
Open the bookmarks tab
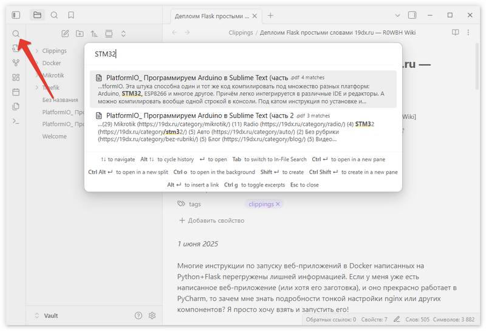[71, 15]
